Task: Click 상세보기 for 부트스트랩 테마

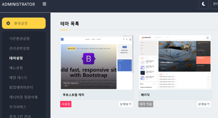Action: click(x=126, y=104)
